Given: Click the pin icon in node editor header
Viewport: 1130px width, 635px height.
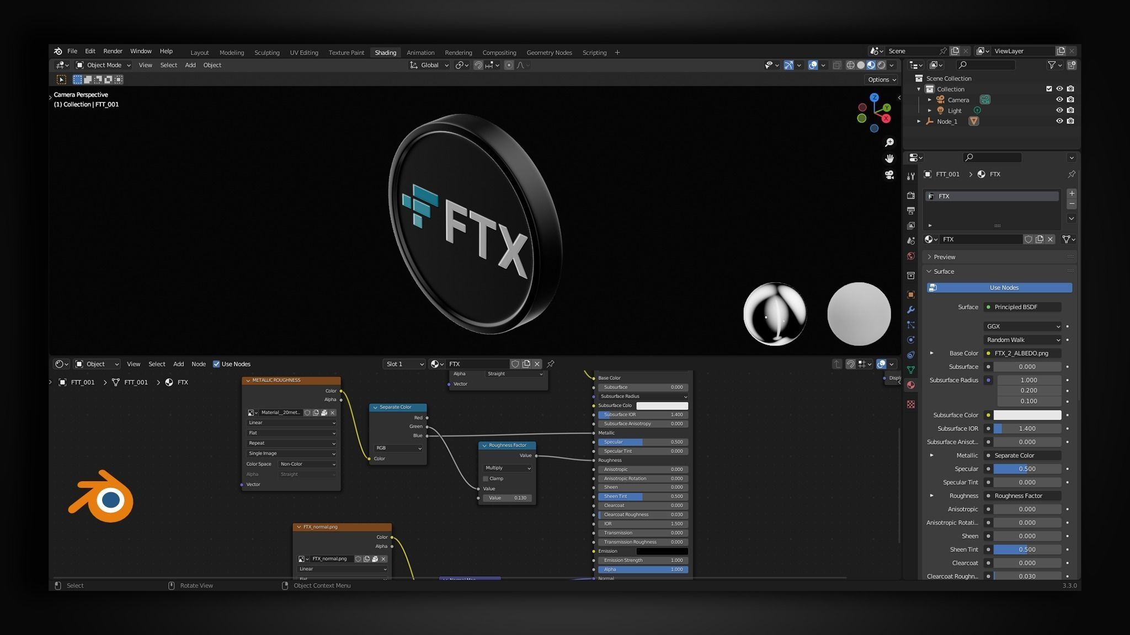Looking at the screenshot, I should coord(551,364).
